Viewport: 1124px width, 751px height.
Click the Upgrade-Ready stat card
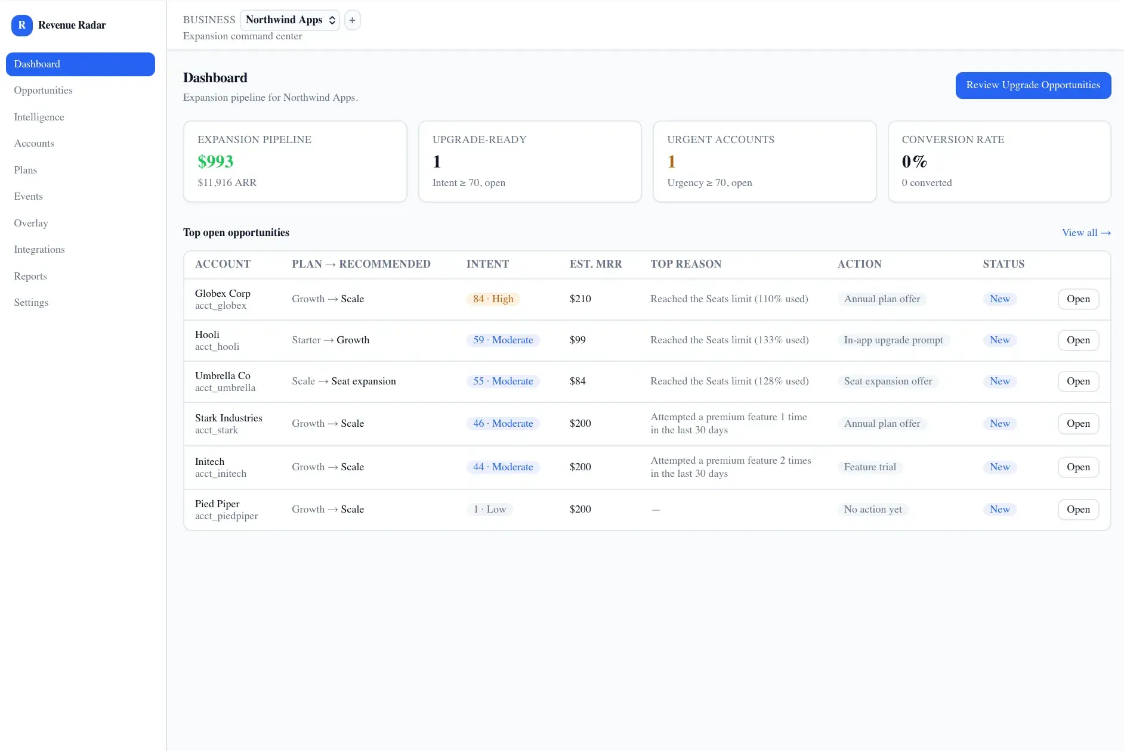[x=530, y=162]
